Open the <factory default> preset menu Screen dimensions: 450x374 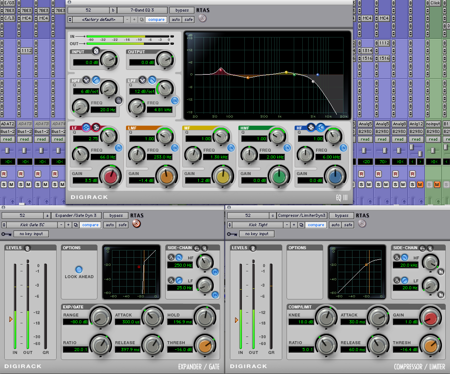click(98, 20)
